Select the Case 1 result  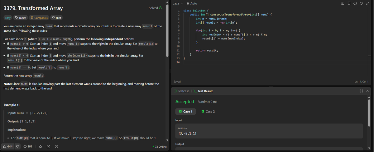point(186,112)
